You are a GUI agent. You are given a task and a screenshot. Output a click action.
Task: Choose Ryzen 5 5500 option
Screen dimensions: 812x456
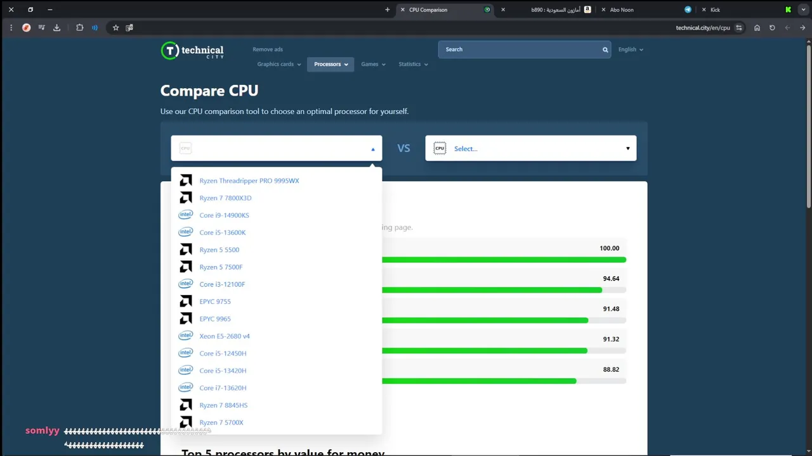click(277, 250)
